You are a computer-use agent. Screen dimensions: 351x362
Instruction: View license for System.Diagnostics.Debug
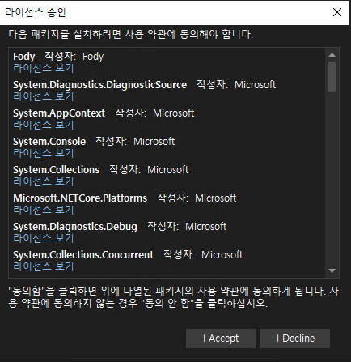tap(44, 238)
